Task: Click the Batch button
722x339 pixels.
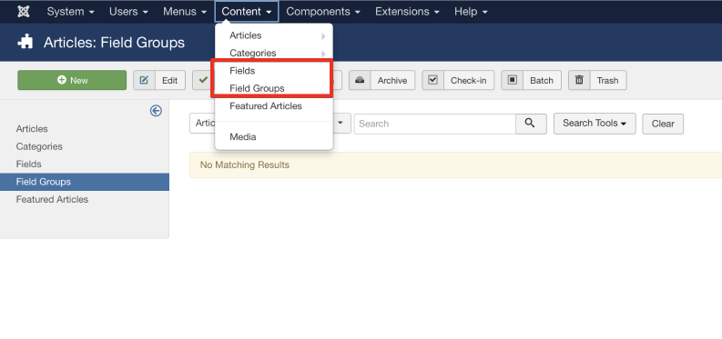Action: point(531,80)
